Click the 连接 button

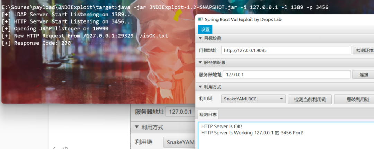pos(363,75)
